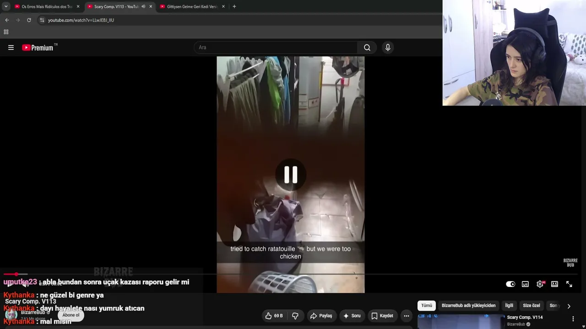
Task: Reload the current page
Action: point(29,20)
